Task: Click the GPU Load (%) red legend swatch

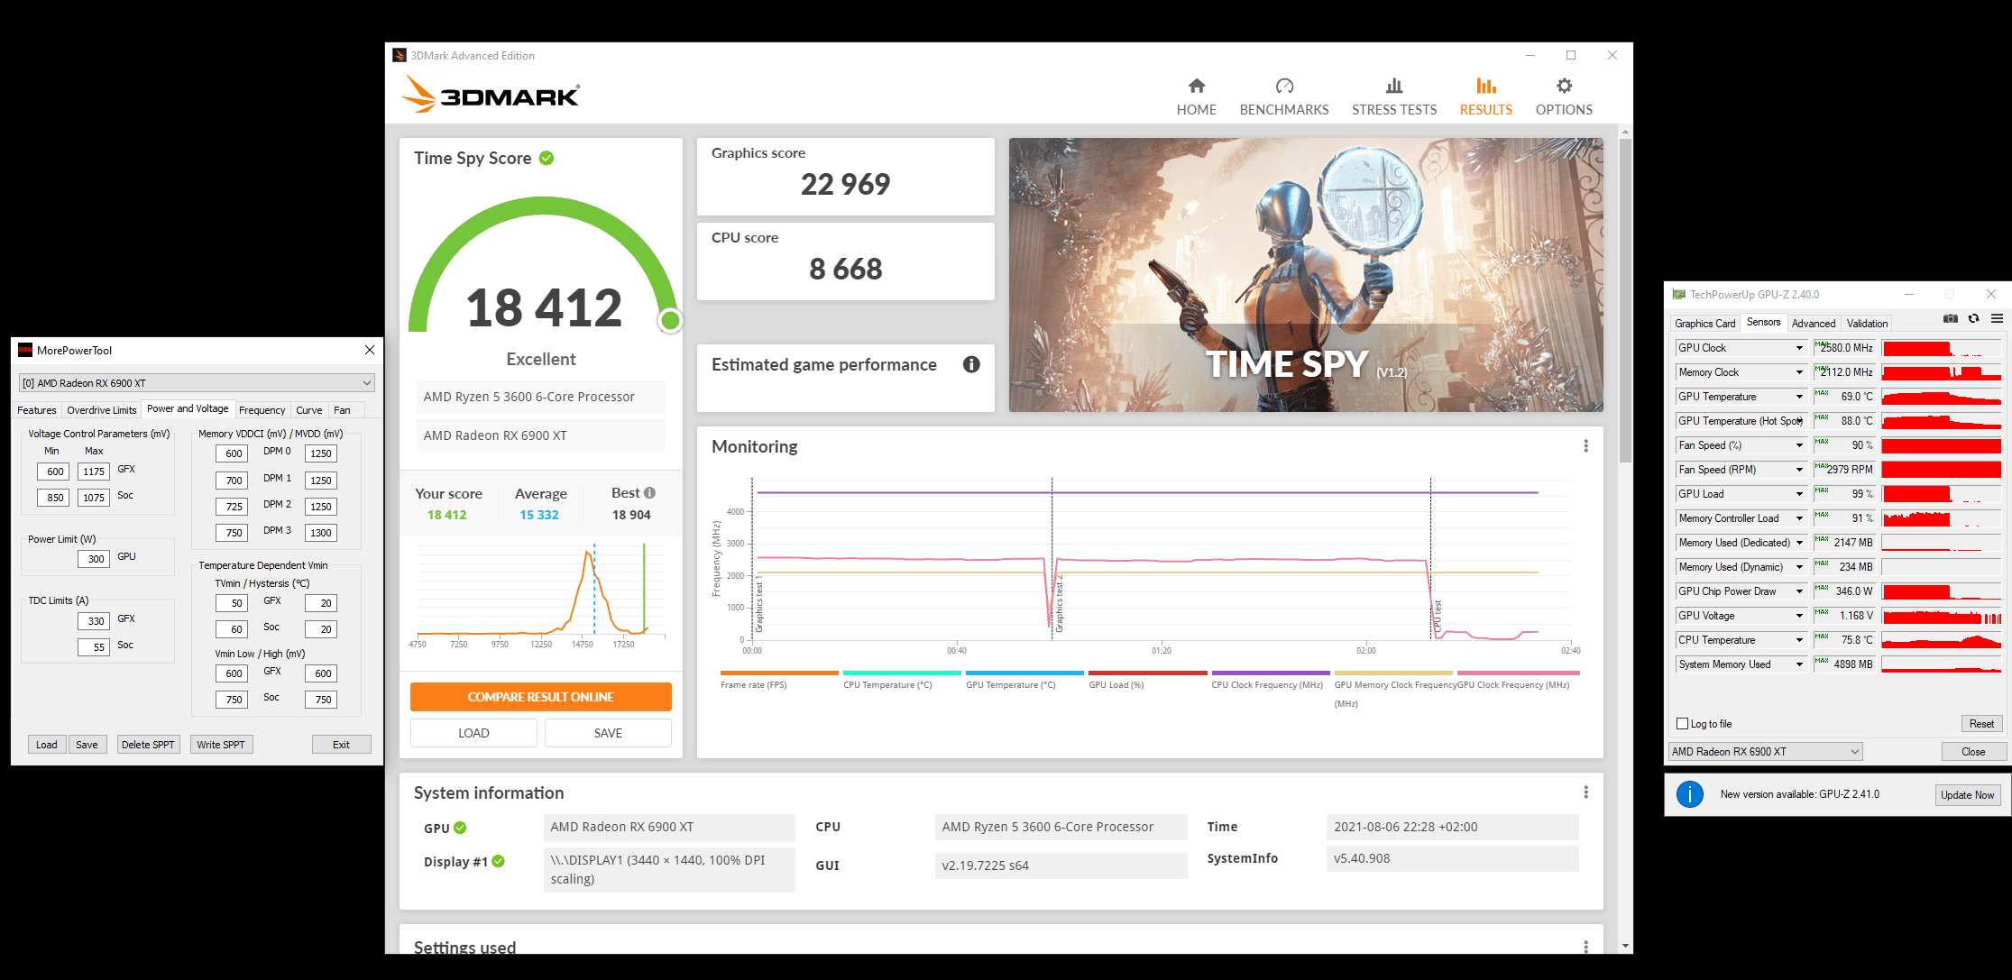Action: point(1147,673)
